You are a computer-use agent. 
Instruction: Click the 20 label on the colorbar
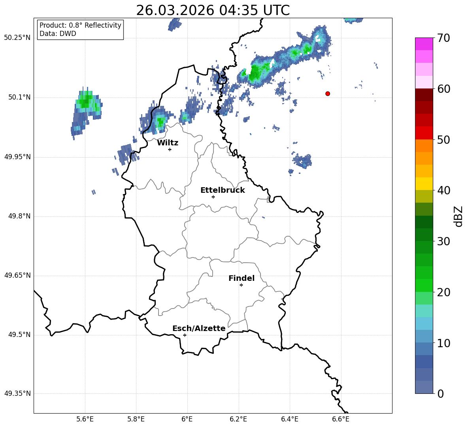pos(443,292)
